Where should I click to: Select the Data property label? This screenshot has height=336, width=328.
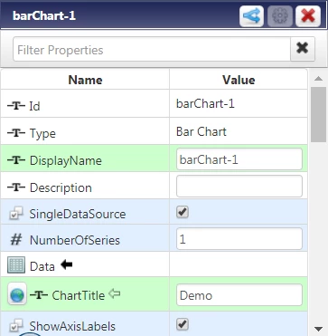(x=42, y=266)
